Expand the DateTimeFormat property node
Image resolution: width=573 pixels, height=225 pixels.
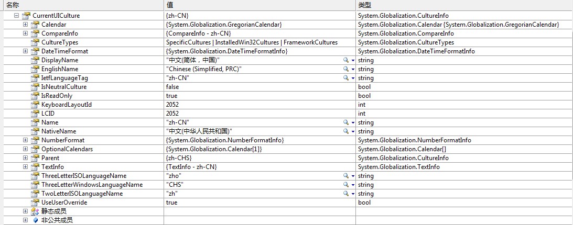point(25,51)
